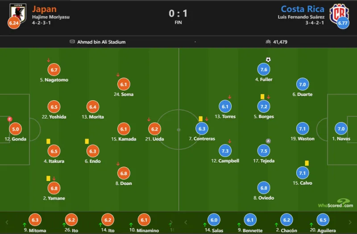Click the WhoScored.com logo
The width and height of the screenshot is (357, 234).
[x=336, y=204]
